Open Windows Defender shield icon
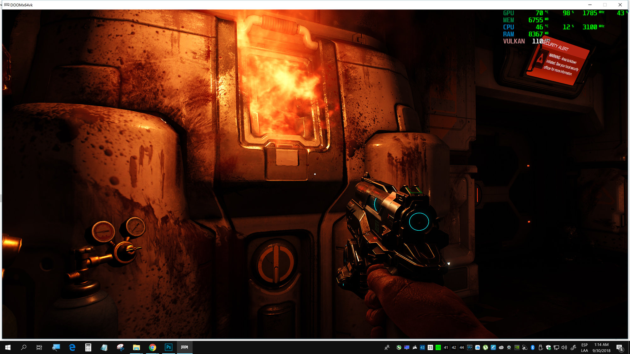Screen dimensions: 630x354 [x=548, y=347]
